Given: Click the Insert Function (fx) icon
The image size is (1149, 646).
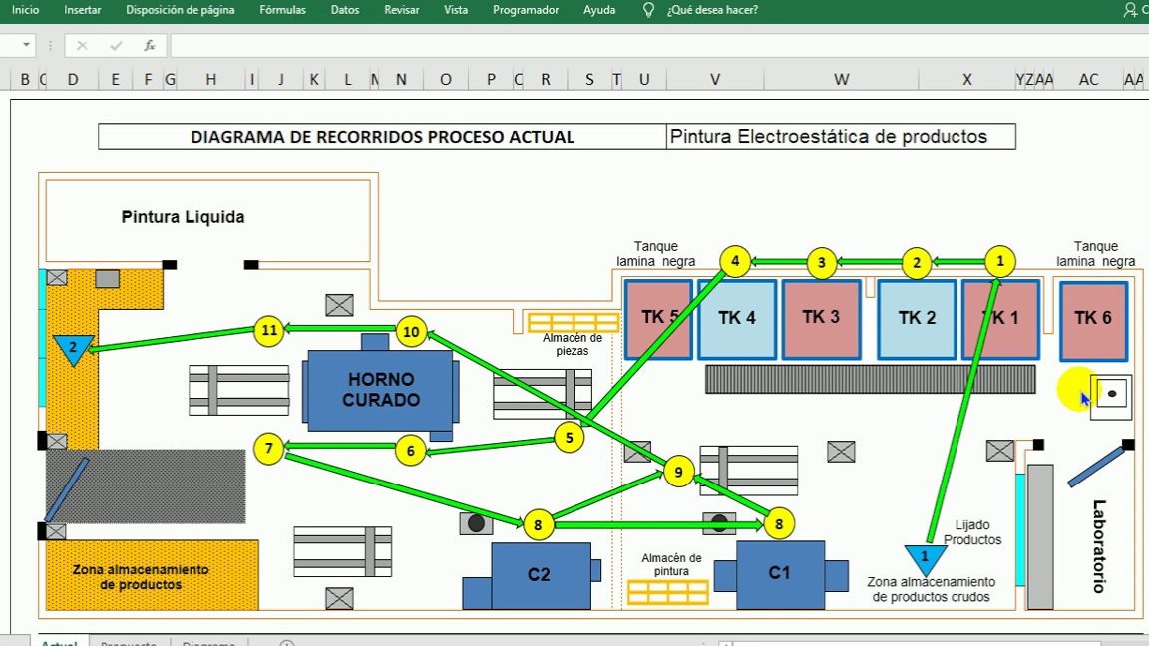Looking at the screenshot, I should pos(148,44).
